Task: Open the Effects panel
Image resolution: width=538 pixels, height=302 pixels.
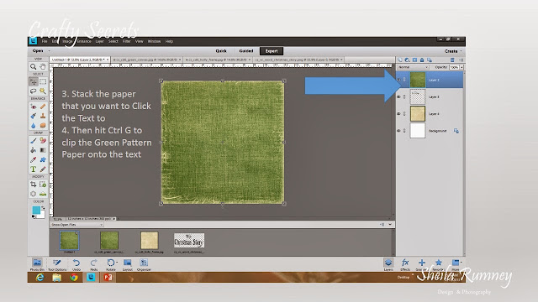Action: pyautogui.click(x=405, y=264)
